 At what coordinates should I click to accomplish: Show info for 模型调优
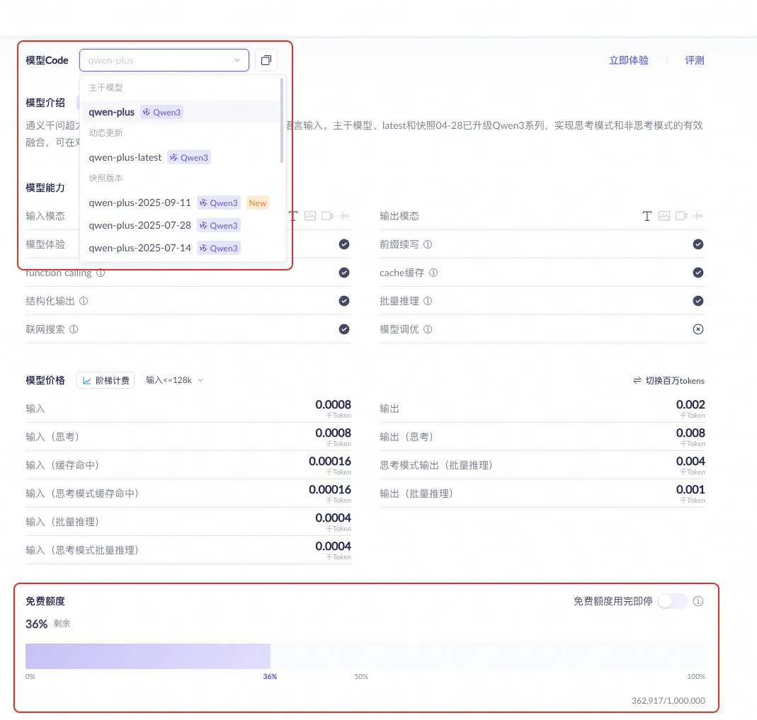click(x=428, y=329)
